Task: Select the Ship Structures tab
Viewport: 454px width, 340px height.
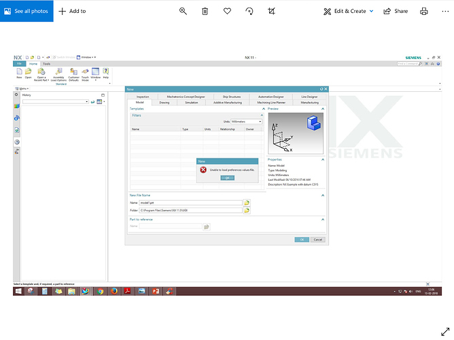Action: click(232, 97)
